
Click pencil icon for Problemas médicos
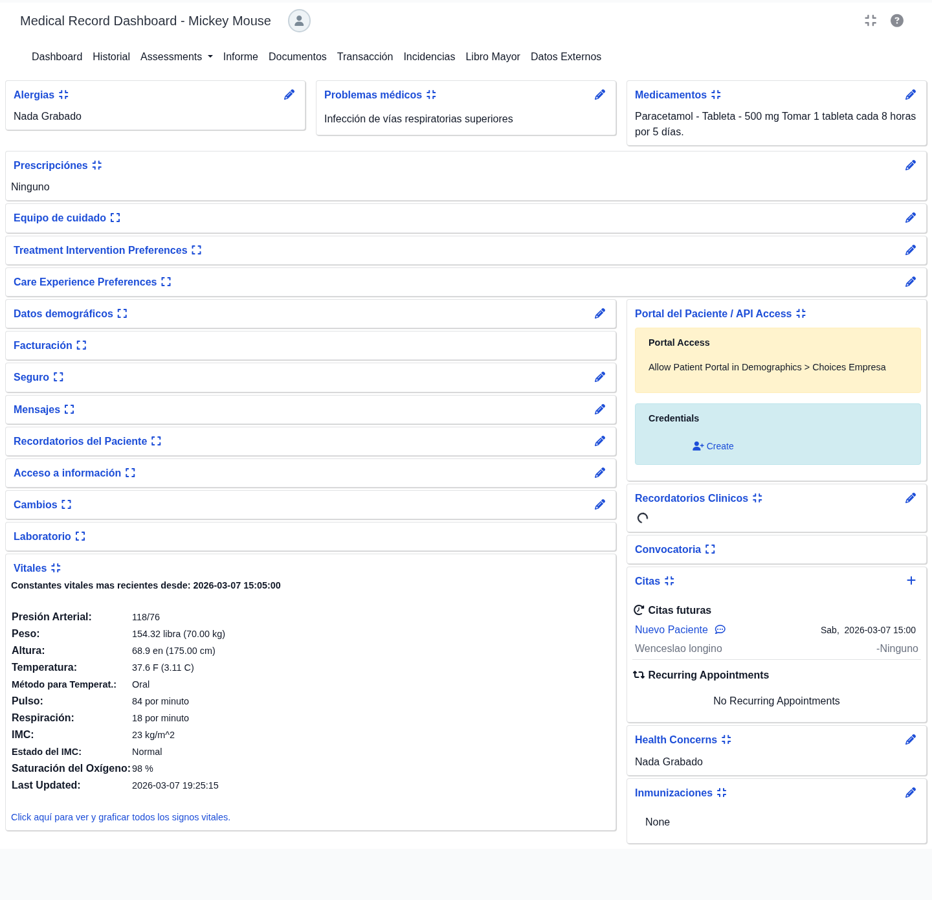600,95
